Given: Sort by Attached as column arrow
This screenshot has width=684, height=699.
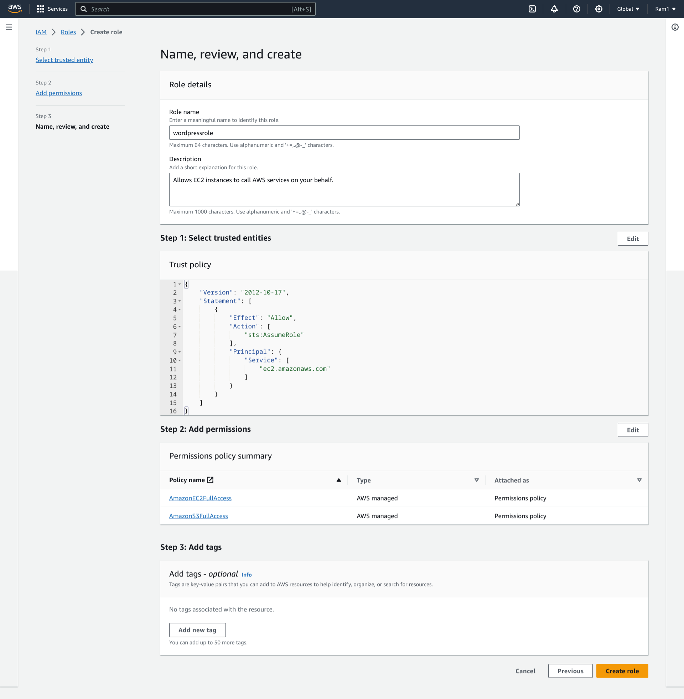Looking at the screenshot, I should coord(639,480).
